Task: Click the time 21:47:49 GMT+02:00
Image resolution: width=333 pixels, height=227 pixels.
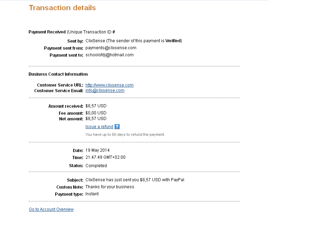Action: click(105, 157)
